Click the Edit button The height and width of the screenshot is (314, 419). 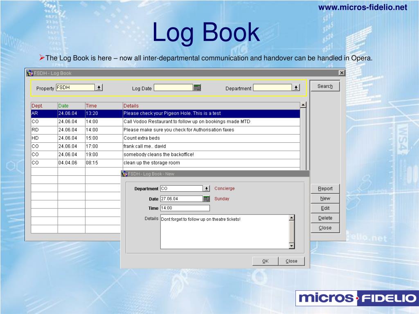325,208
